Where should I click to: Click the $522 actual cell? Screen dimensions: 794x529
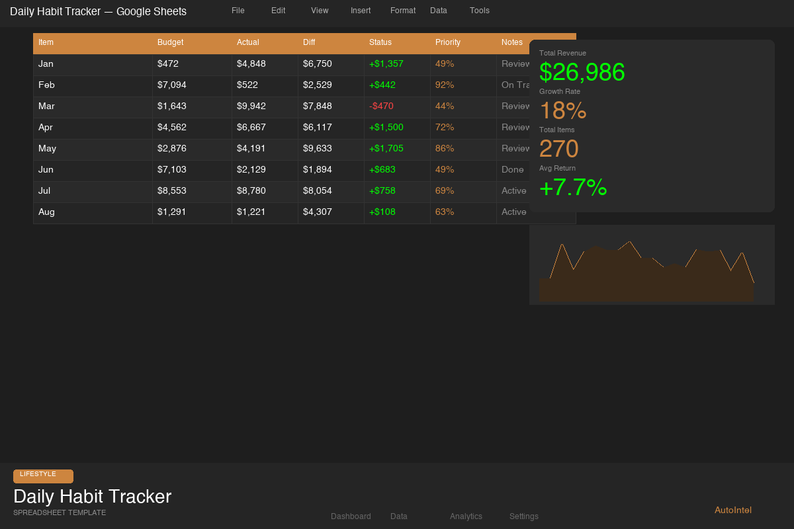(x=265, y=86)
